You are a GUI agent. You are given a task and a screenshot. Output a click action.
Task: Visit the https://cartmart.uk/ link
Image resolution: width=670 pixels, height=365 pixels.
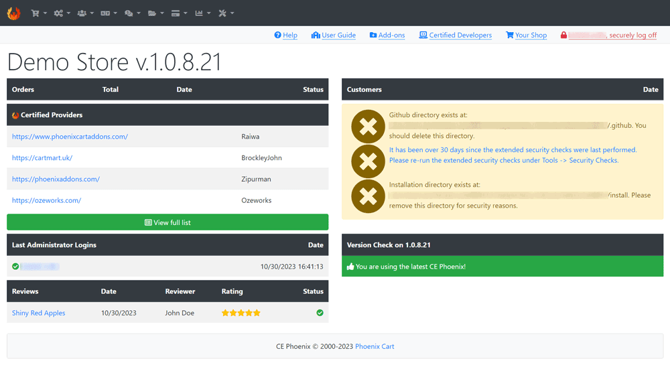tap(42, 158)
